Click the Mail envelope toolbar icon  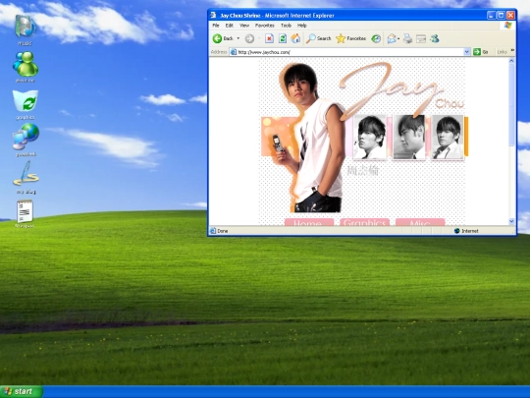pyautogui.click(x=392, y=39)
